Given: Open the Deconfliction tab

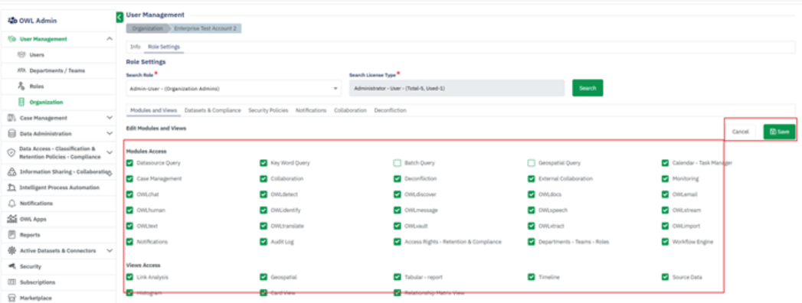Looking at the screenshot, I should pos(390,110).
